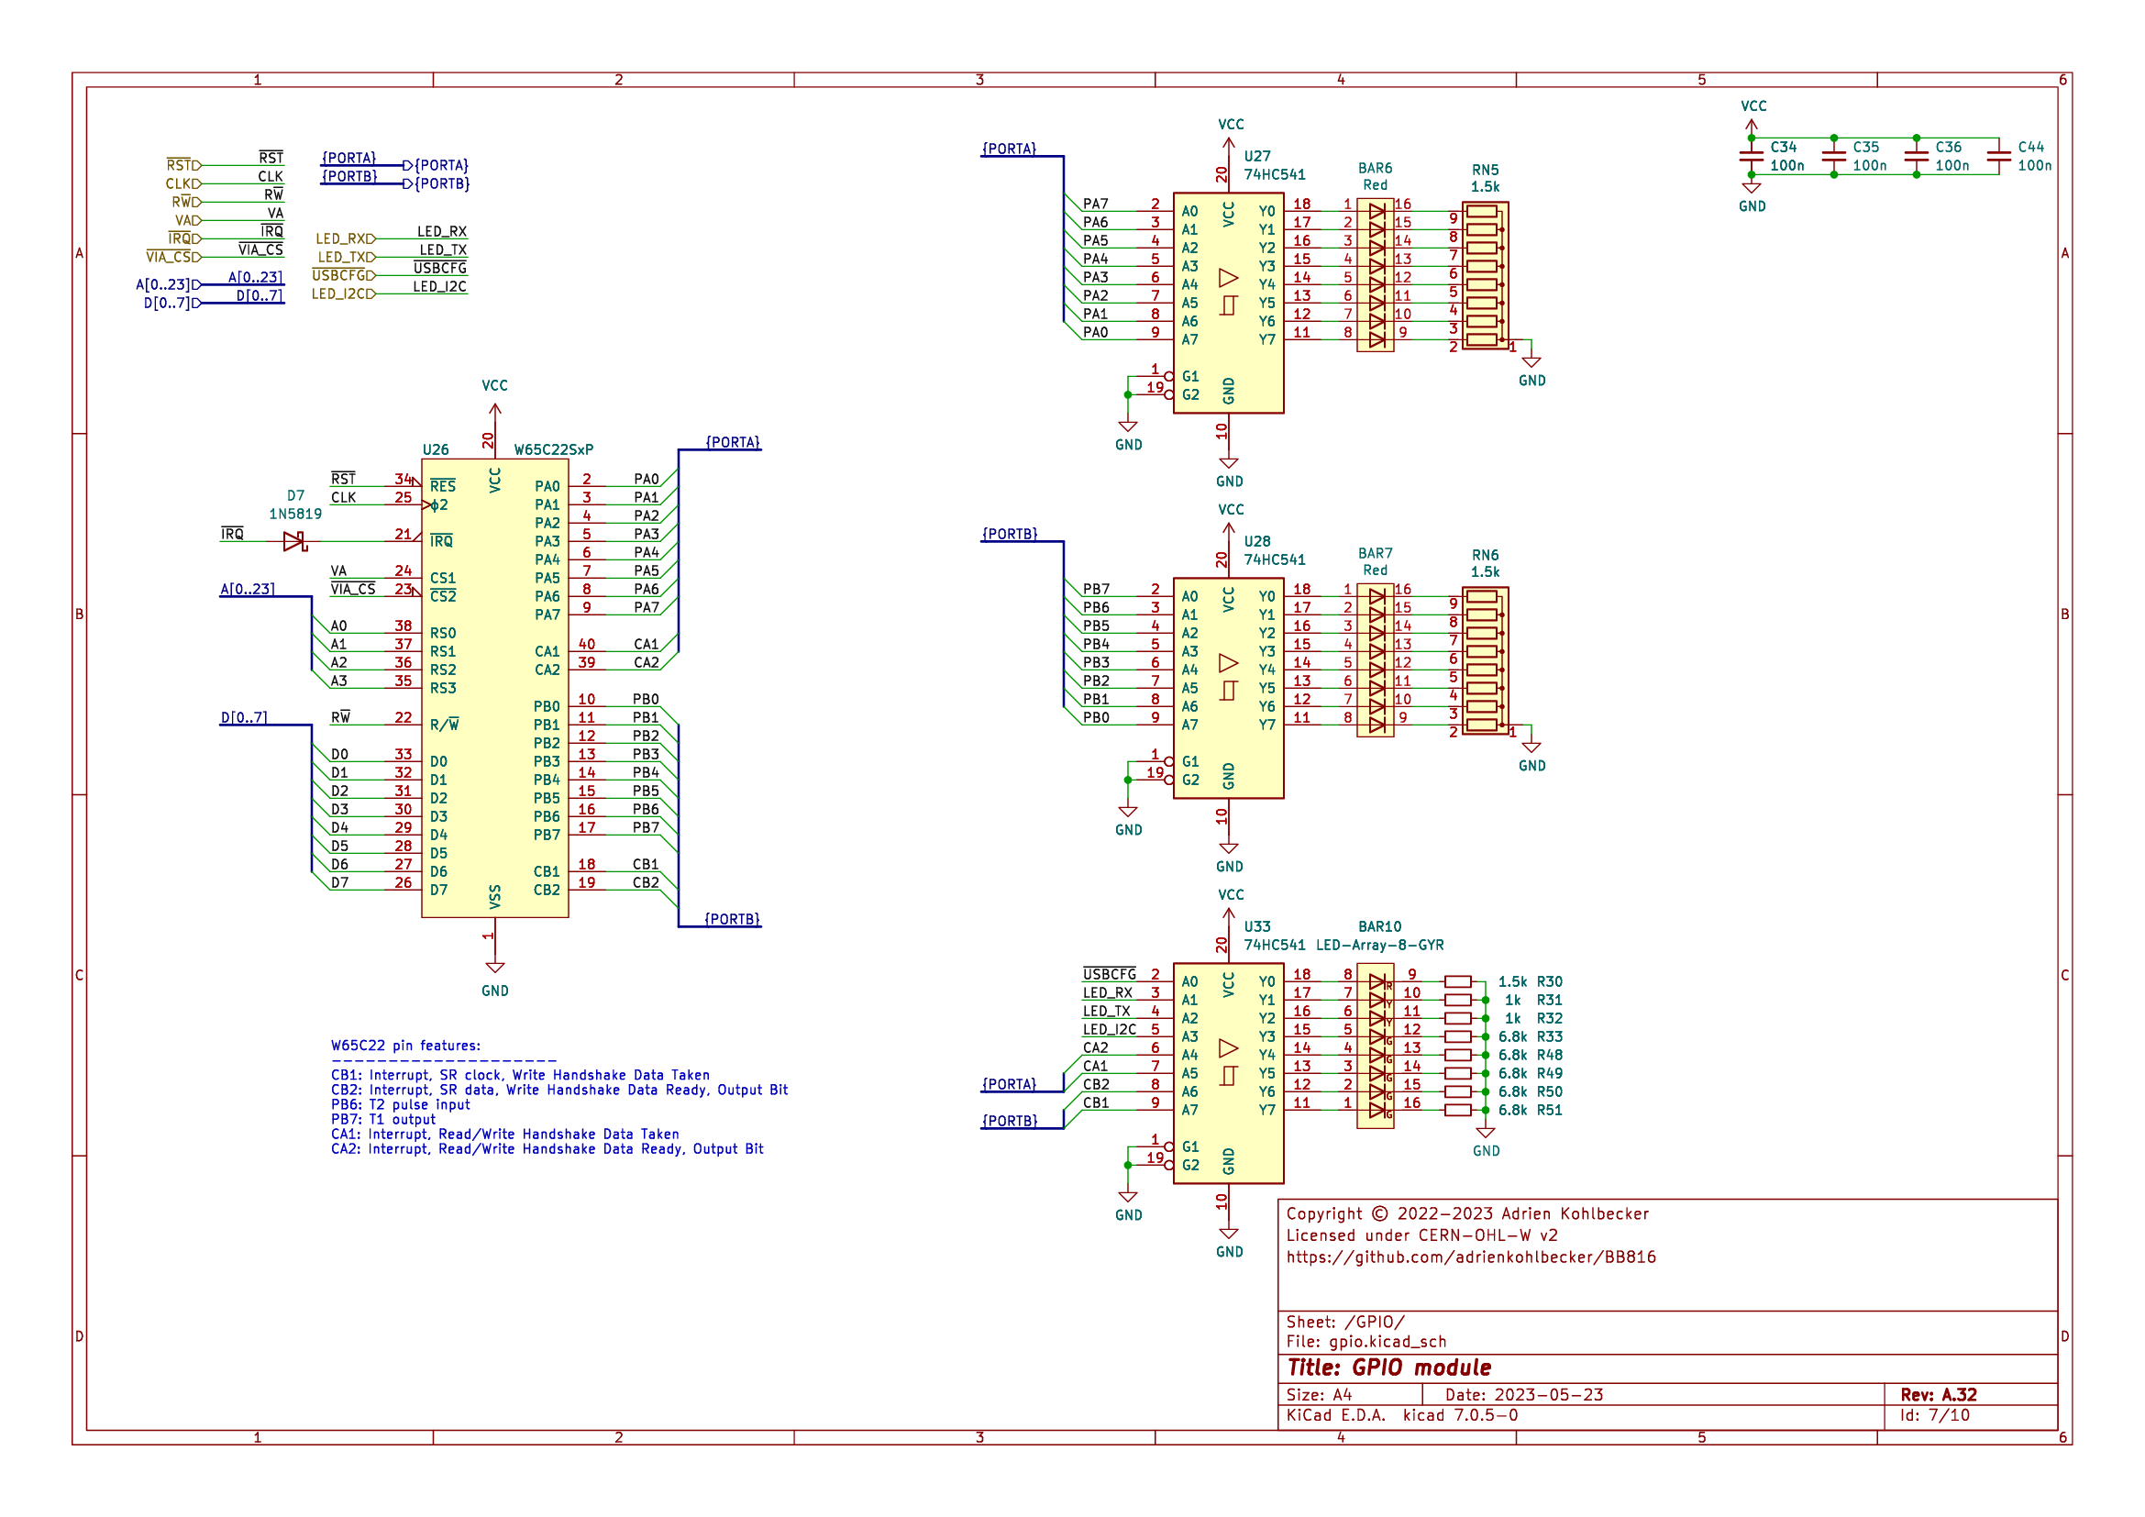Select the RN5 1.5k resistor network
This screenshot has height=1517, width=2145.
pos(1485,275)
